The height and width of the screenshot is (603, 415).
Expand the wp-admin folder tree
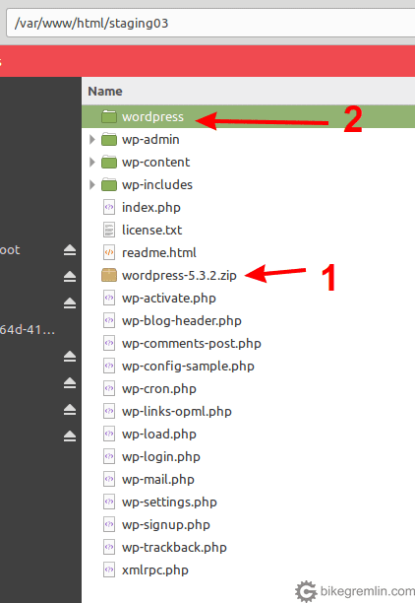click(91, 139)
